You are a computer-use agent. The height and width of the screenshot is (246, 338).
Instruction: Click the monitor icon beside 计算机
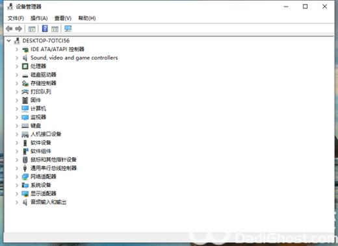point(25,108)
